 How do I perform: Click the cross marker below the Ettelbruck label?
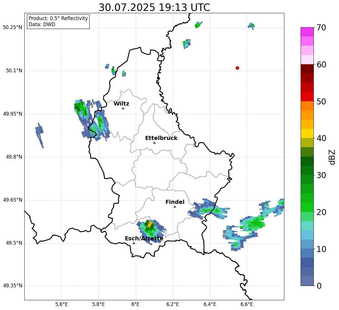click(x=154, y=143)
